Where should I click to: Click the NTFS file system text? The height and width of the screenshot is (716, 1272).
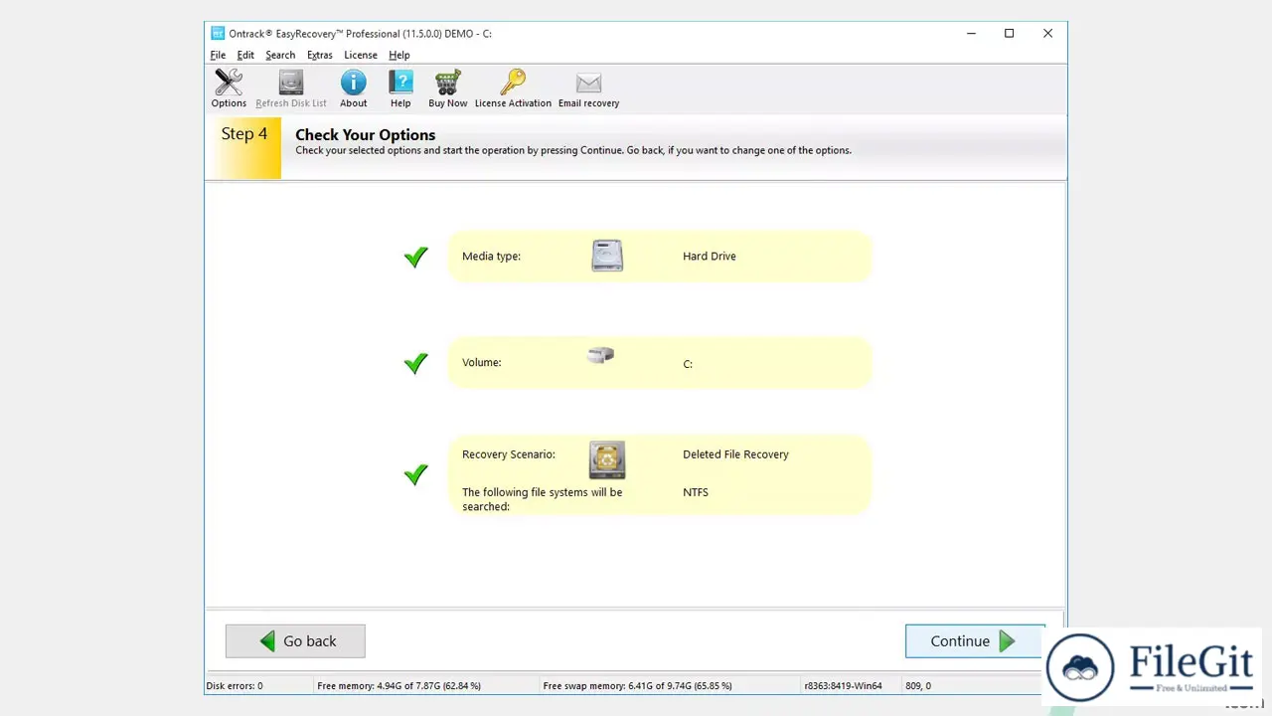point(696,492)
